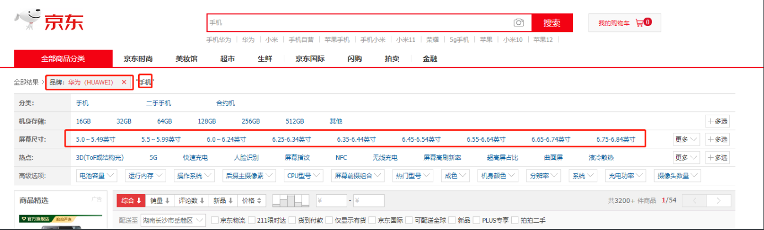
Task: Open the 美妆馆 nav item
Action: (x=187, y=58)
